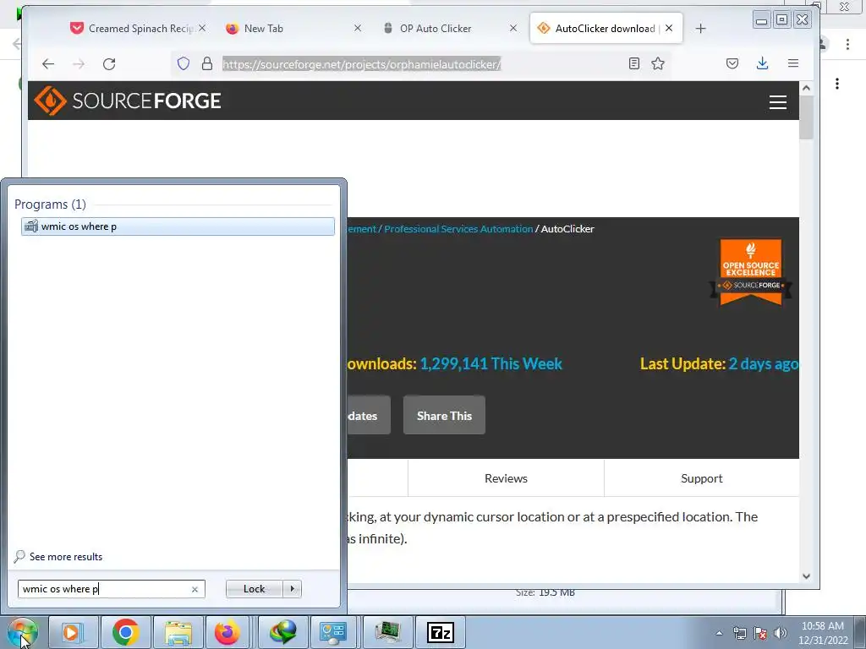Reload the SourceForge page
This screenshot has width=866, height=649.
[x=109, y=64]
